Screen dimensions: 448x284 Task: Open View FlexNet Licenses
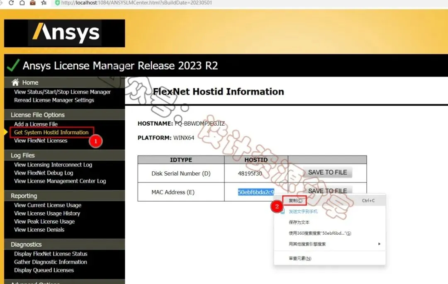pyautogui.click(x=41, y=141)
